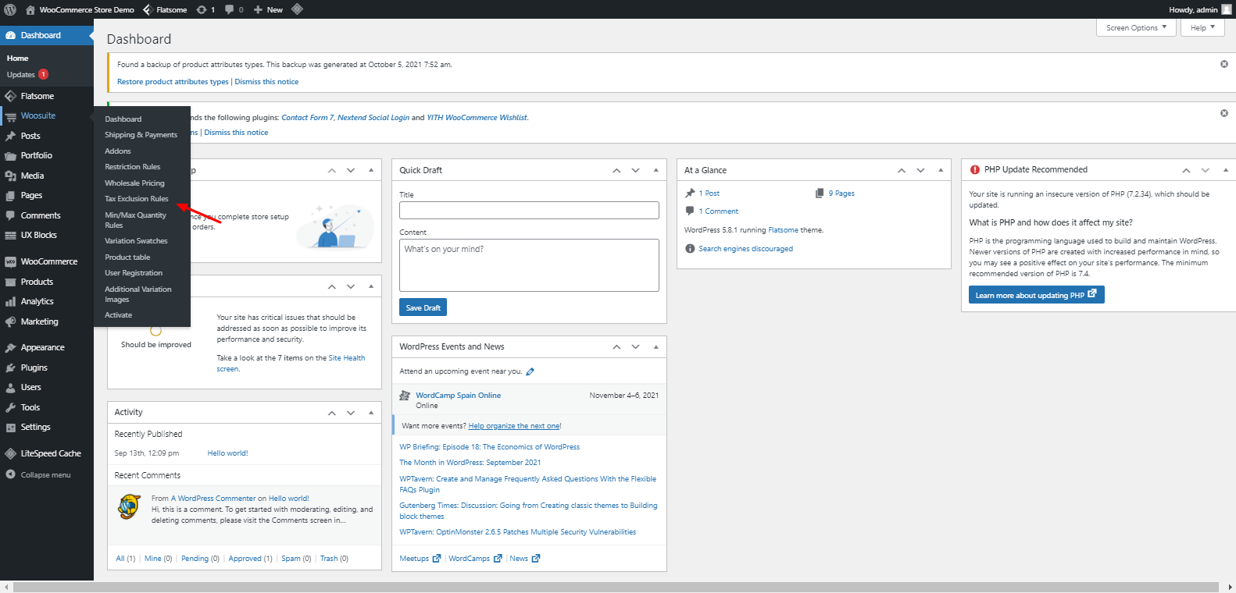
Task: Collapse the Activity widget
Action: (371, 412)
